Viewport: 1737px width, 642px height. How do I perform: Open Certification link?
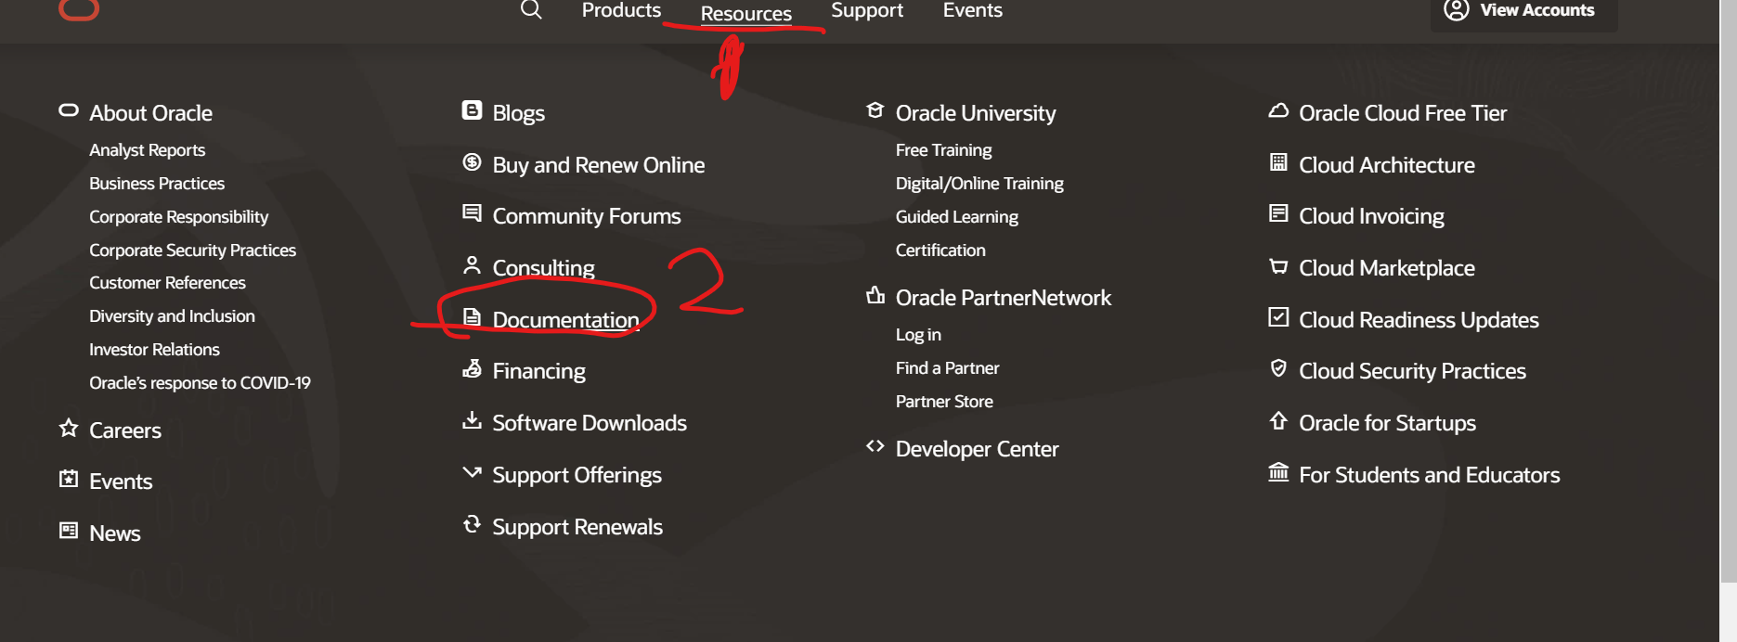pos(940,250)
